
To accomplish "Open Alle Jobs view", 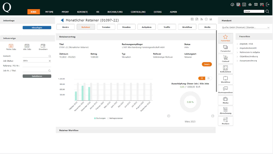I will coord(27,47).
